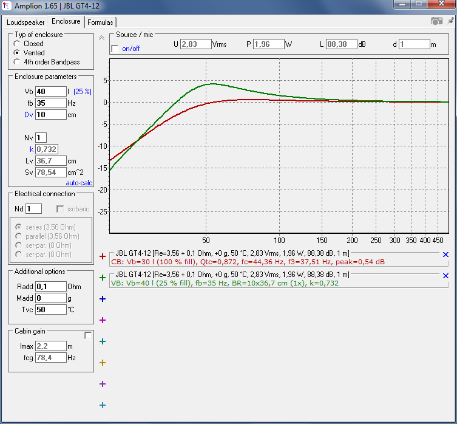Image resolution: width=457 pixels, height=424 pixels.
Task: Edit the fb tuning frequency field
Action: (x=51, y=103)
